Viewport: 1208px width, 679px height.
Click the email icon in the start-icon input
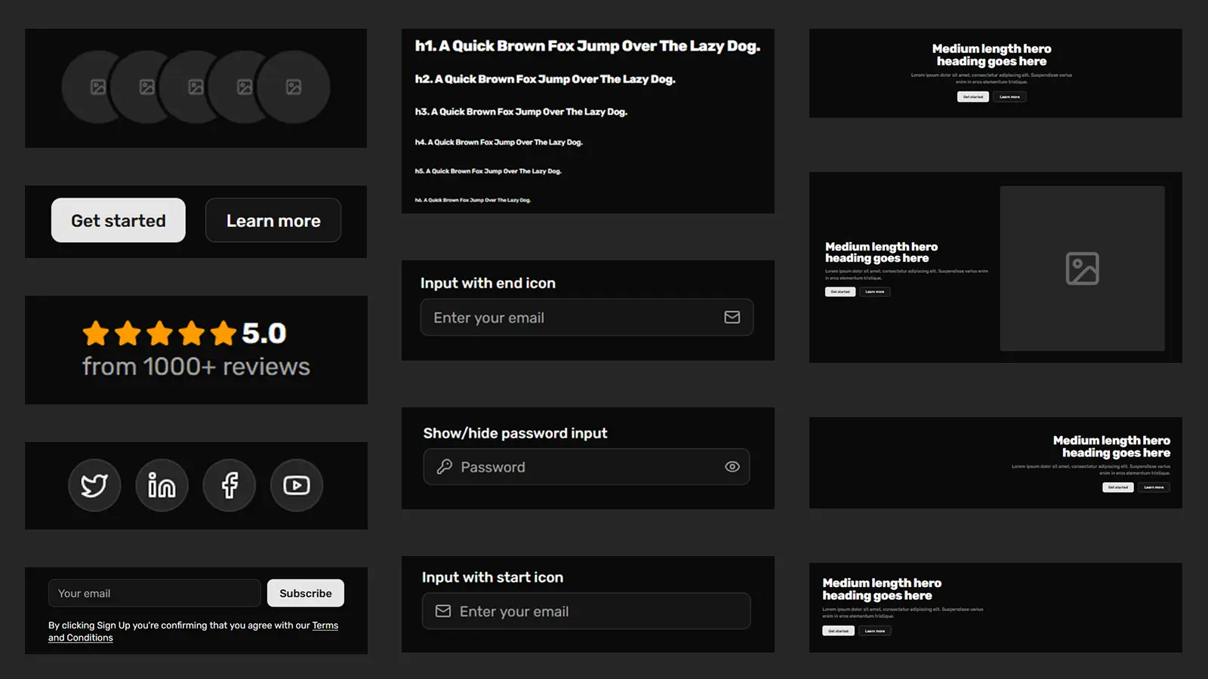click(442, 611)
